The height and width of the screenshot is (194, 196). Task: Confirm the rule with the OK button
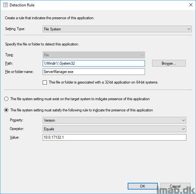pos(143,186)
